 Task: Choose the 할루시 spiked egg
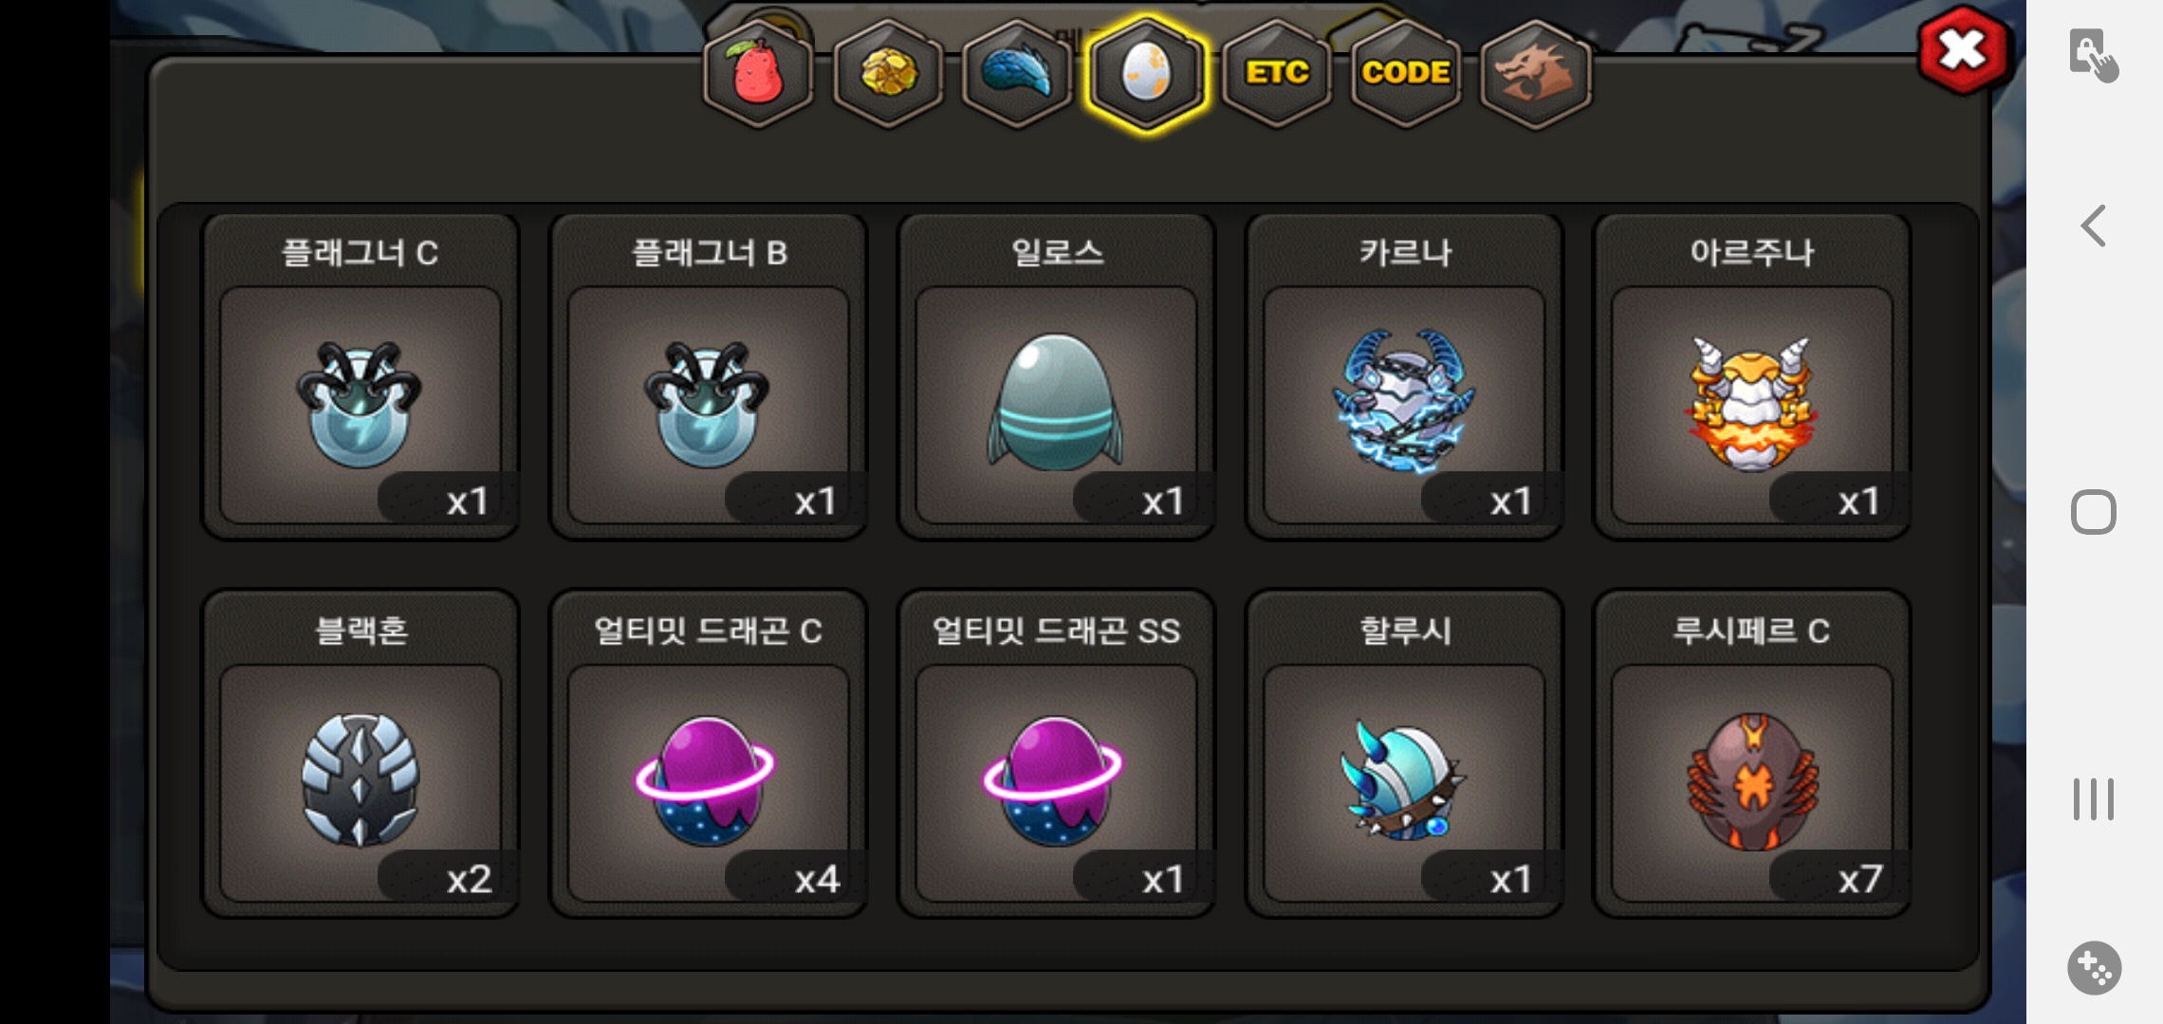(1404, 755)
